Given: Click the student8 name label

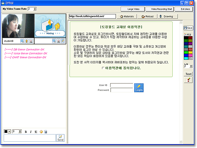Looking at the screenshot, I should 9,41.
